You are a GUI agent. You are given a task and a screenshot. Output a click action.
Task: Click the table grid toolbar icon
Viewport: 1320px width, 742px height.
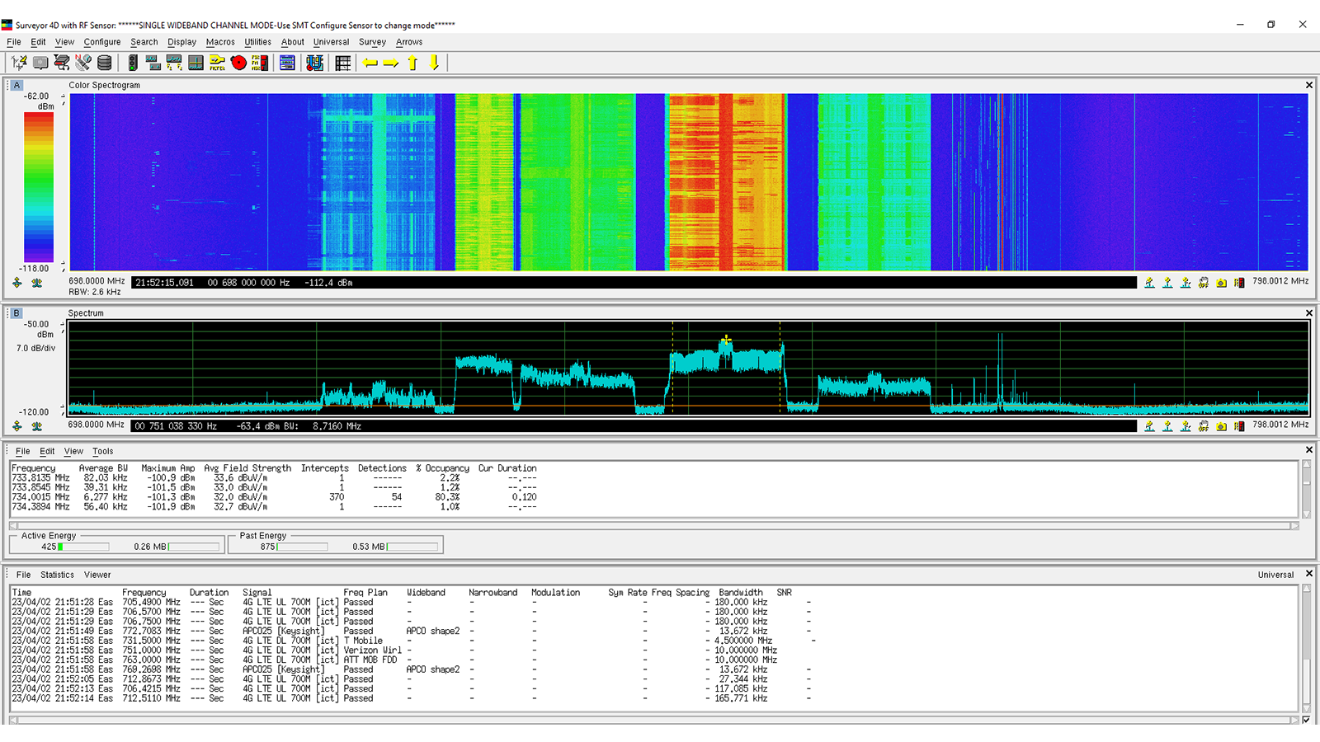pos(343,63)
